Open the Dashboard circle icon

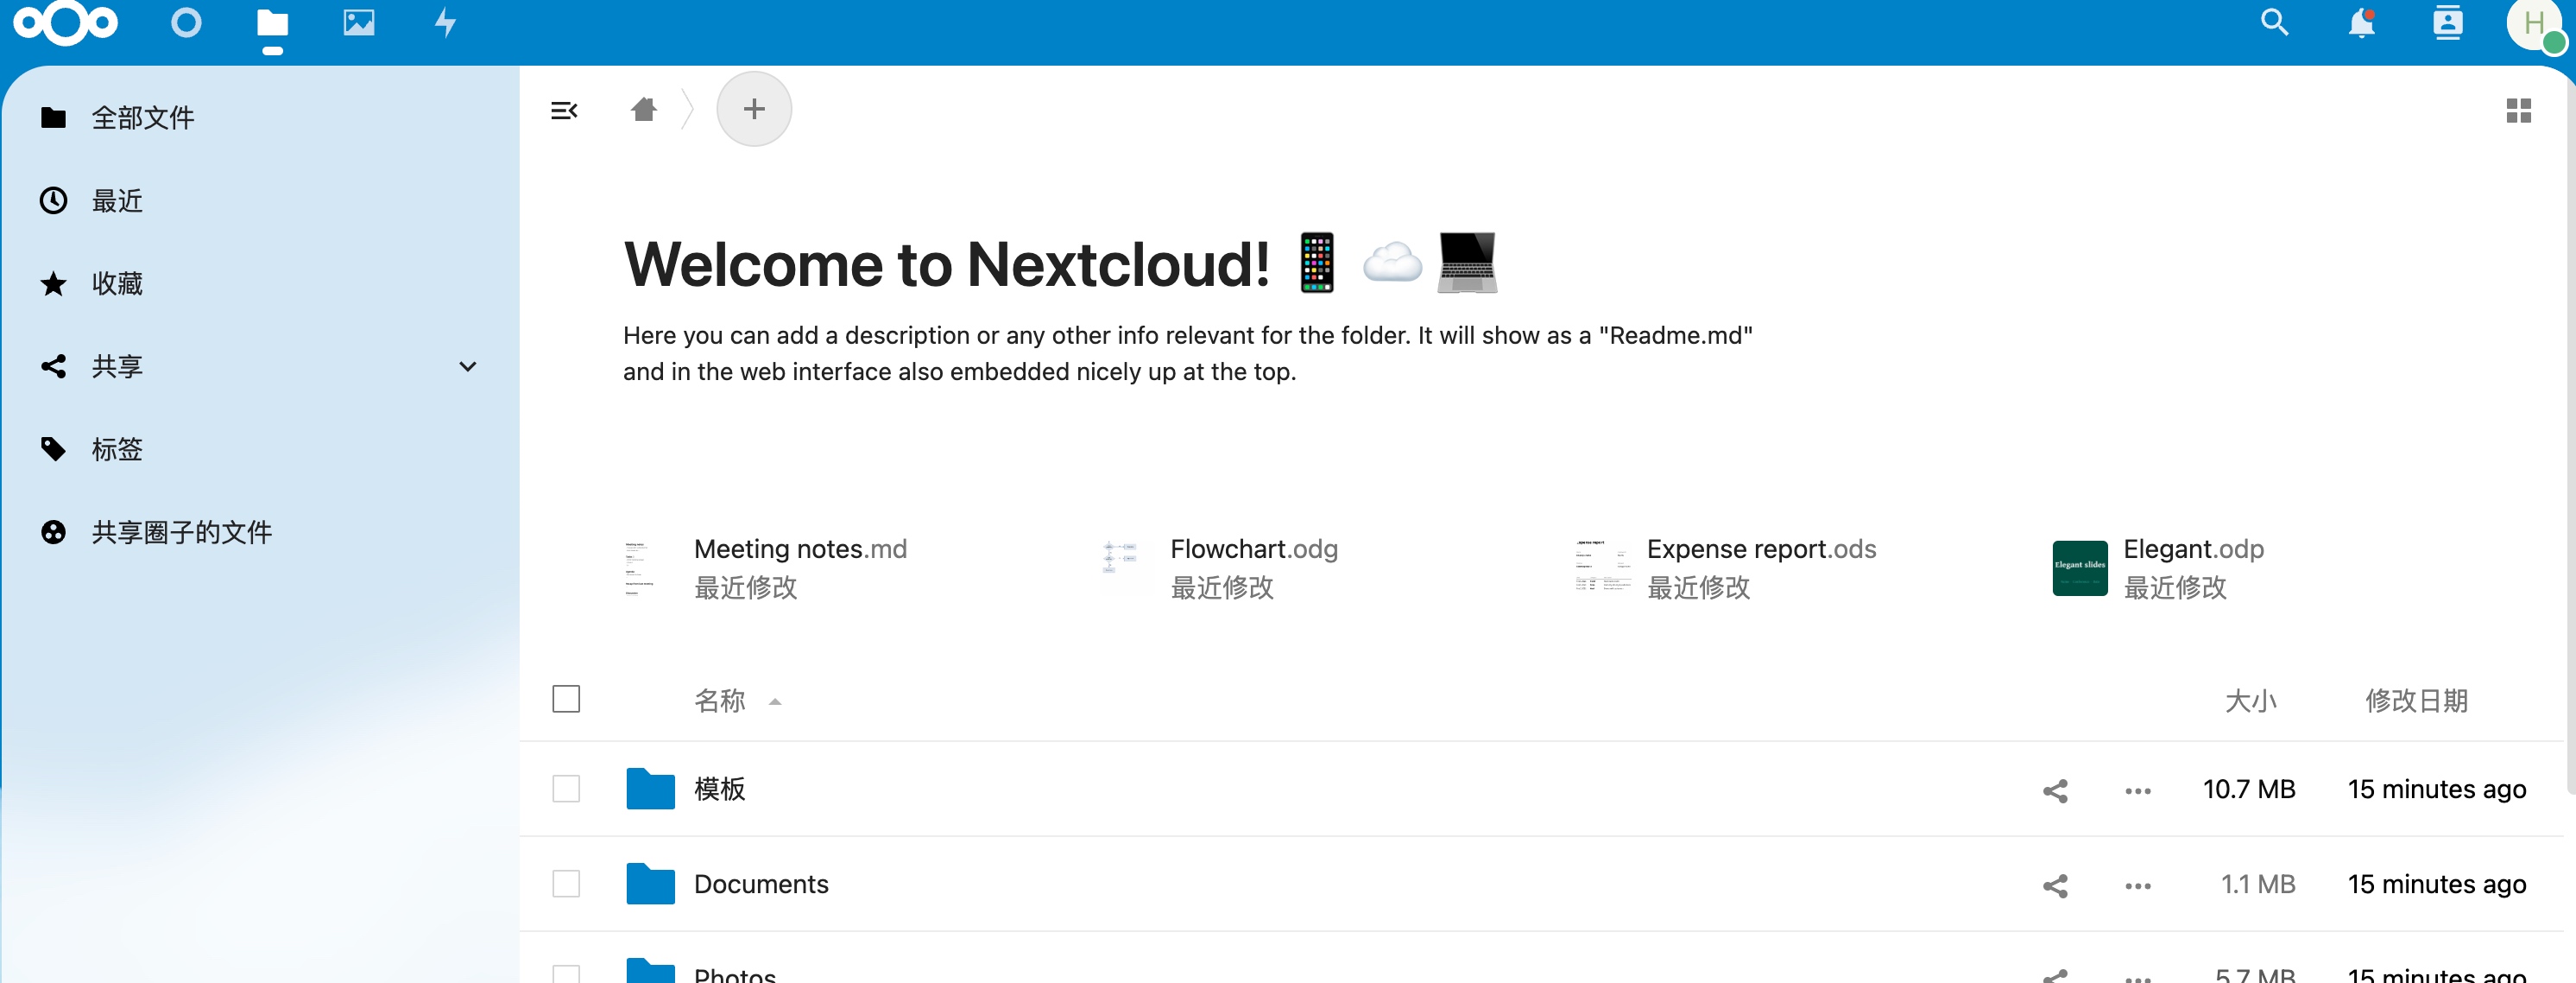pyautogui.click(x=186, y=23)
